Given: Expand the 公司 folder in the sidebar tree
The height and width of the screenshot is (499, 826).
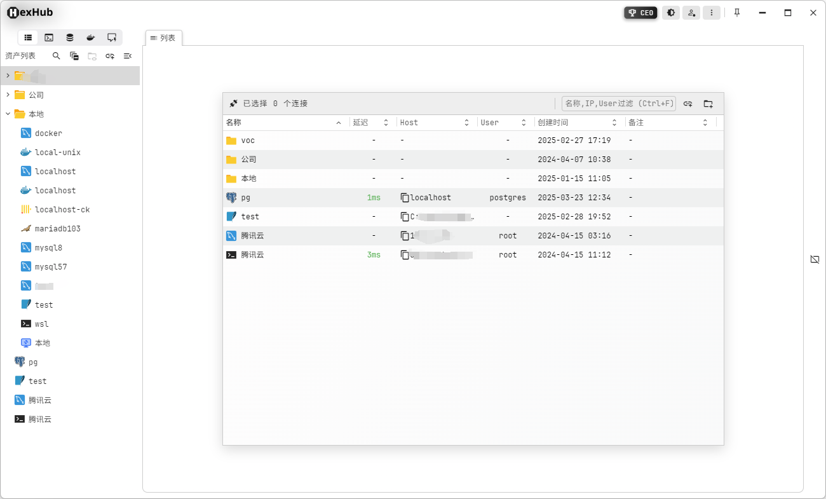Looking at the screenshot, I should coord(8,95).
